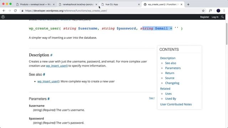Go back to the previous page
This screenshot has height=128, width=228.
coord(4,11)
